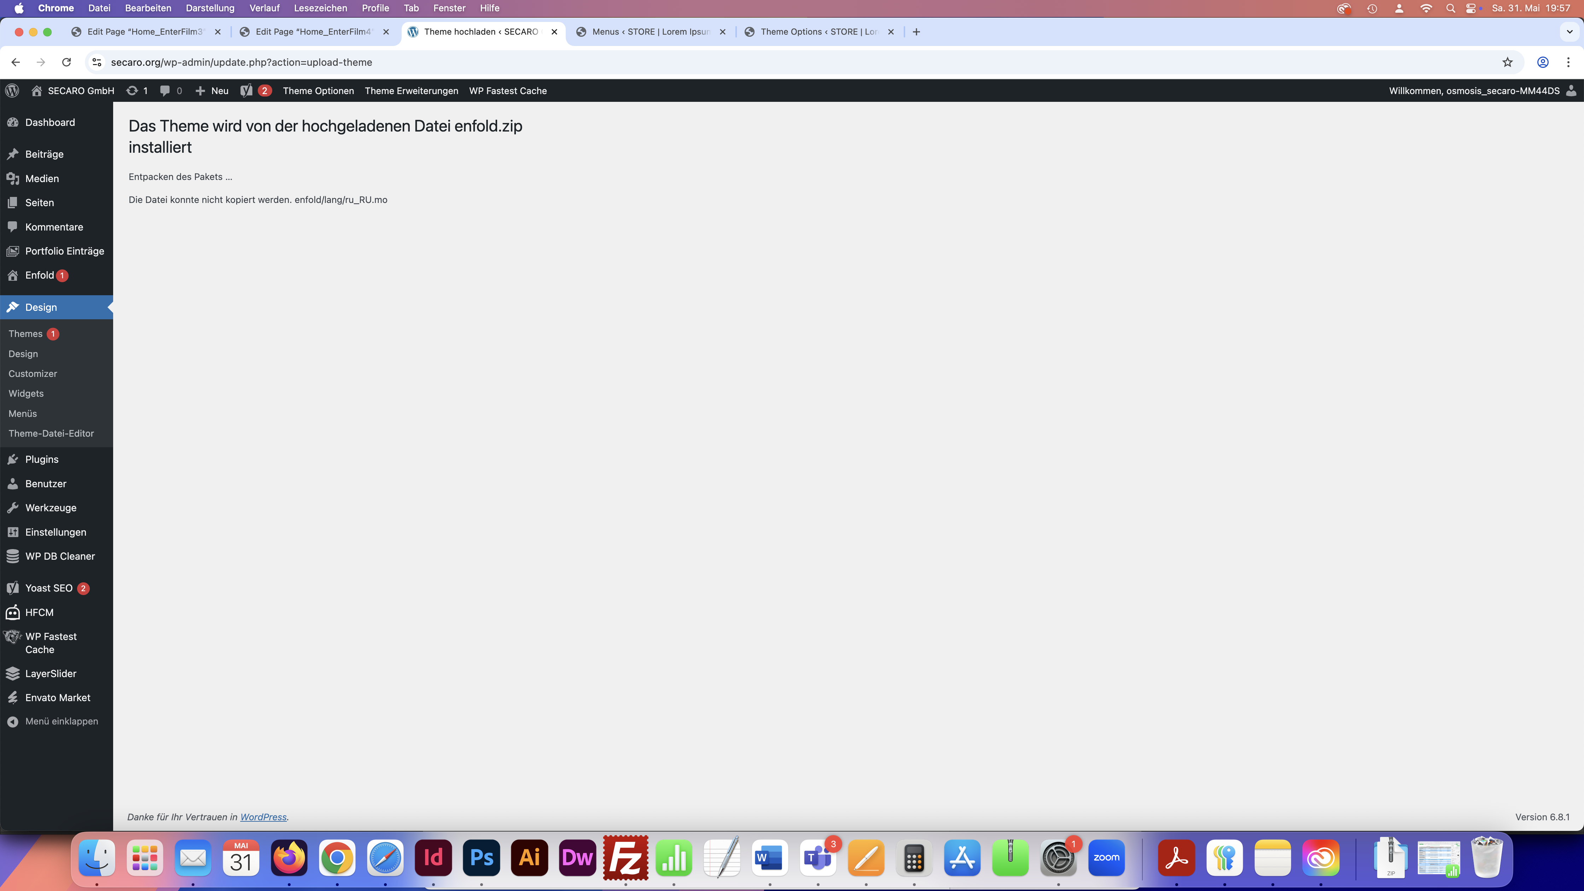Launch FileZilla from the Dock
The height and width of the screenshot is (891, 1584).
point(625,857)
